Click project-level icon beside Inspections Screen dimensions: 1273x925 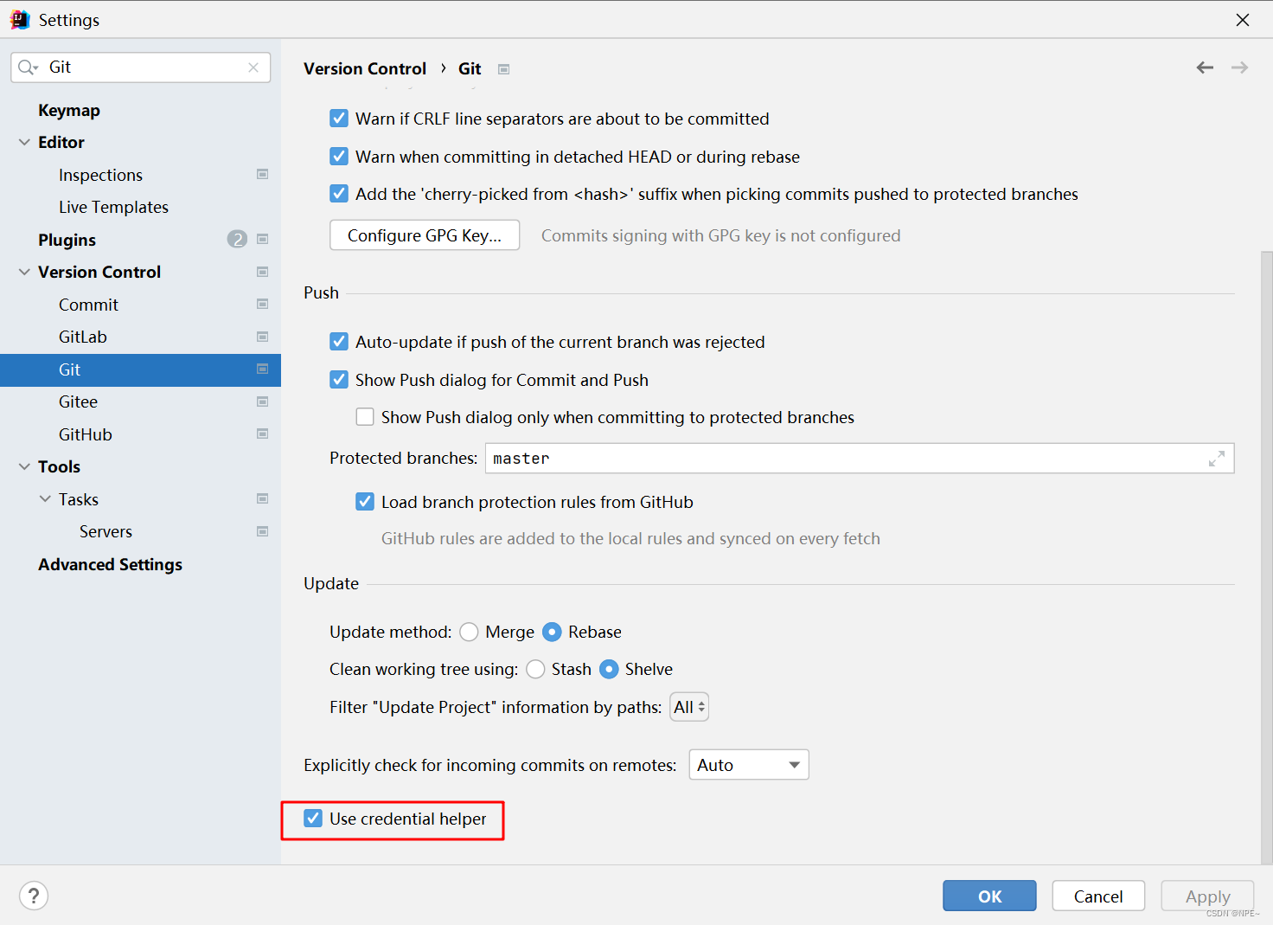(x=263, y=174)
